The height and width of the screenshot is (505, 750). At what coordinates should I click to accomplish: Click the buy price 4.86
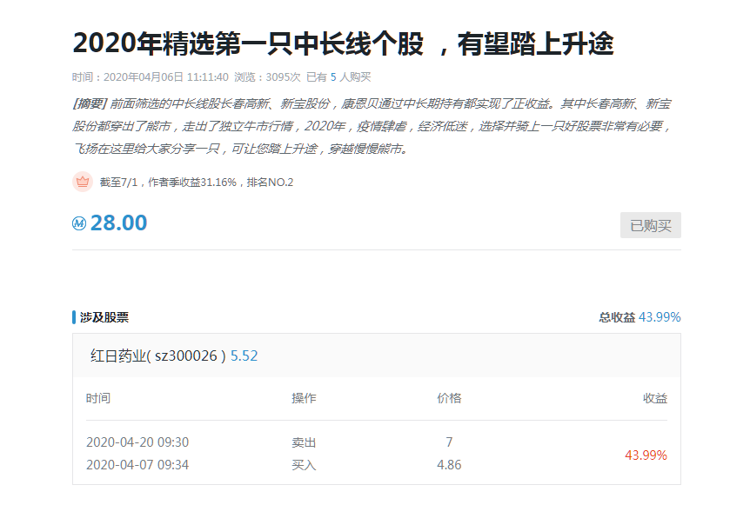pos(449,465)
